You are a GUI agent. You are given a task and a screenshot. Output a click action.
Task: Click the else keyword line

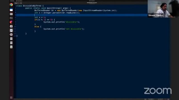tap(38, 27)
